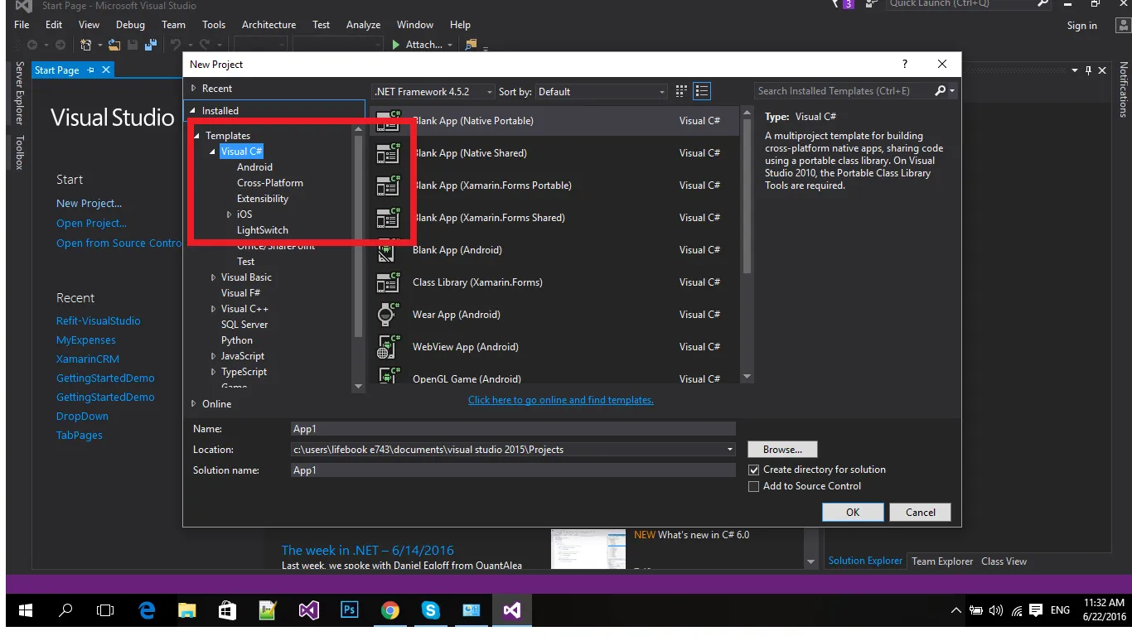Image resolution: width=1132 pixels, height=636 pixels.
Task: Expand the iOS tree node
Action: tap(229, 214)
